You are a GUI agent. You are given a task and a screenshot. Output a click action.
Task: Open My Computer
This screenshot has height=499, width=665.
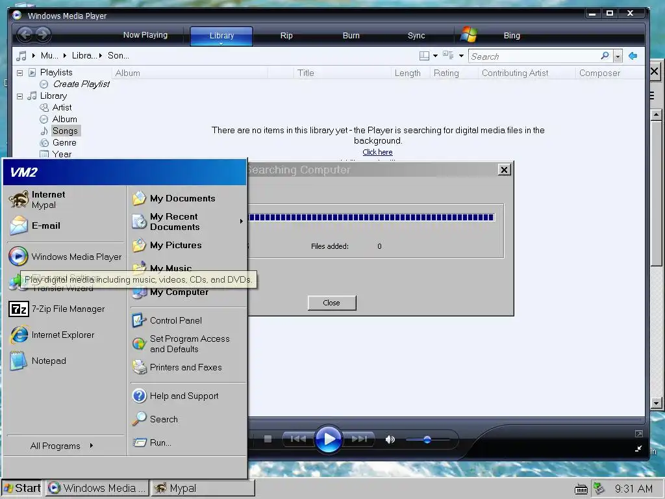pos(188,292)
